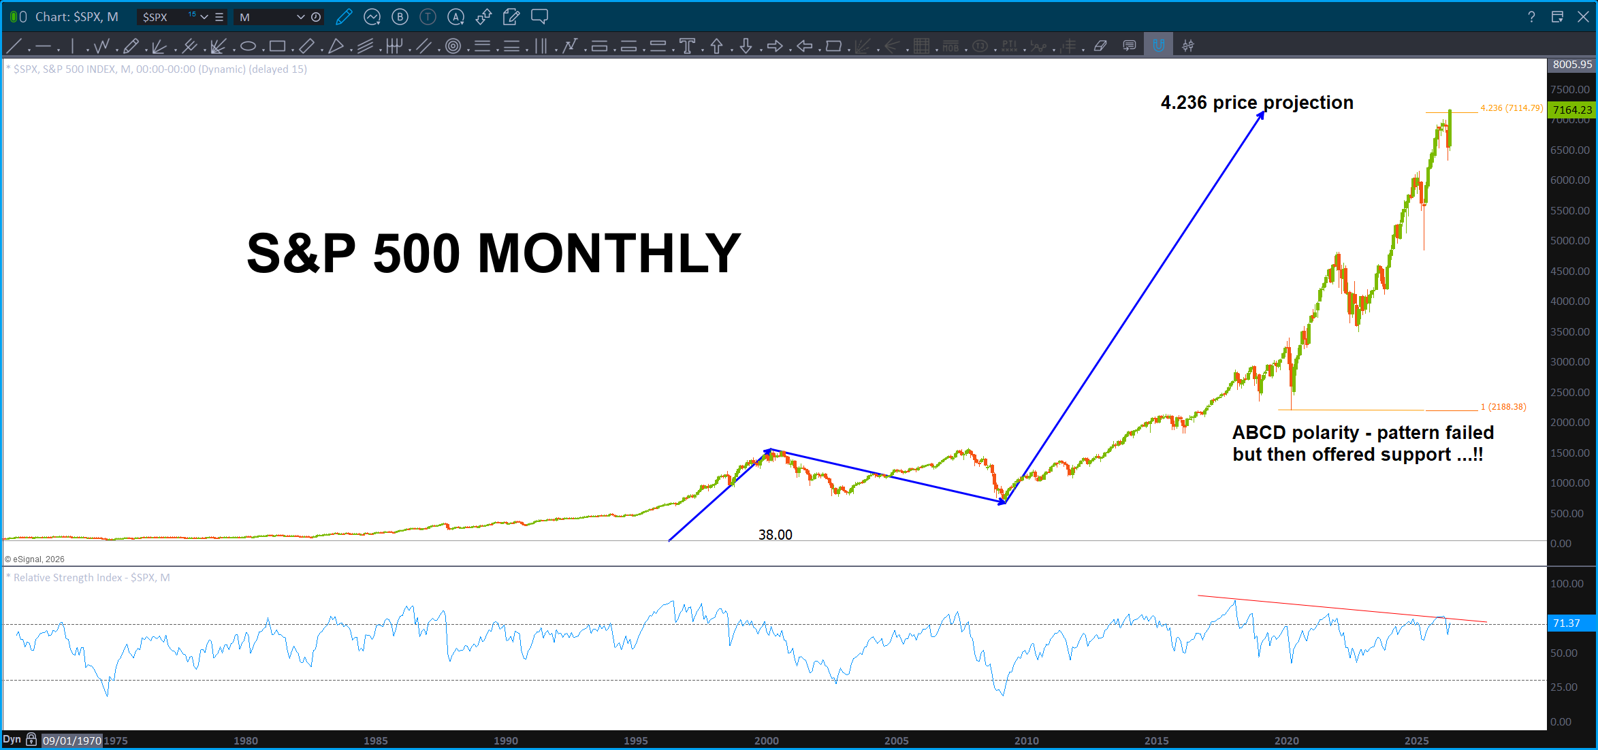This screenshot has width=1598, height=750.
Task: Click the Dyn scaling button
Action: coord(12,740)
